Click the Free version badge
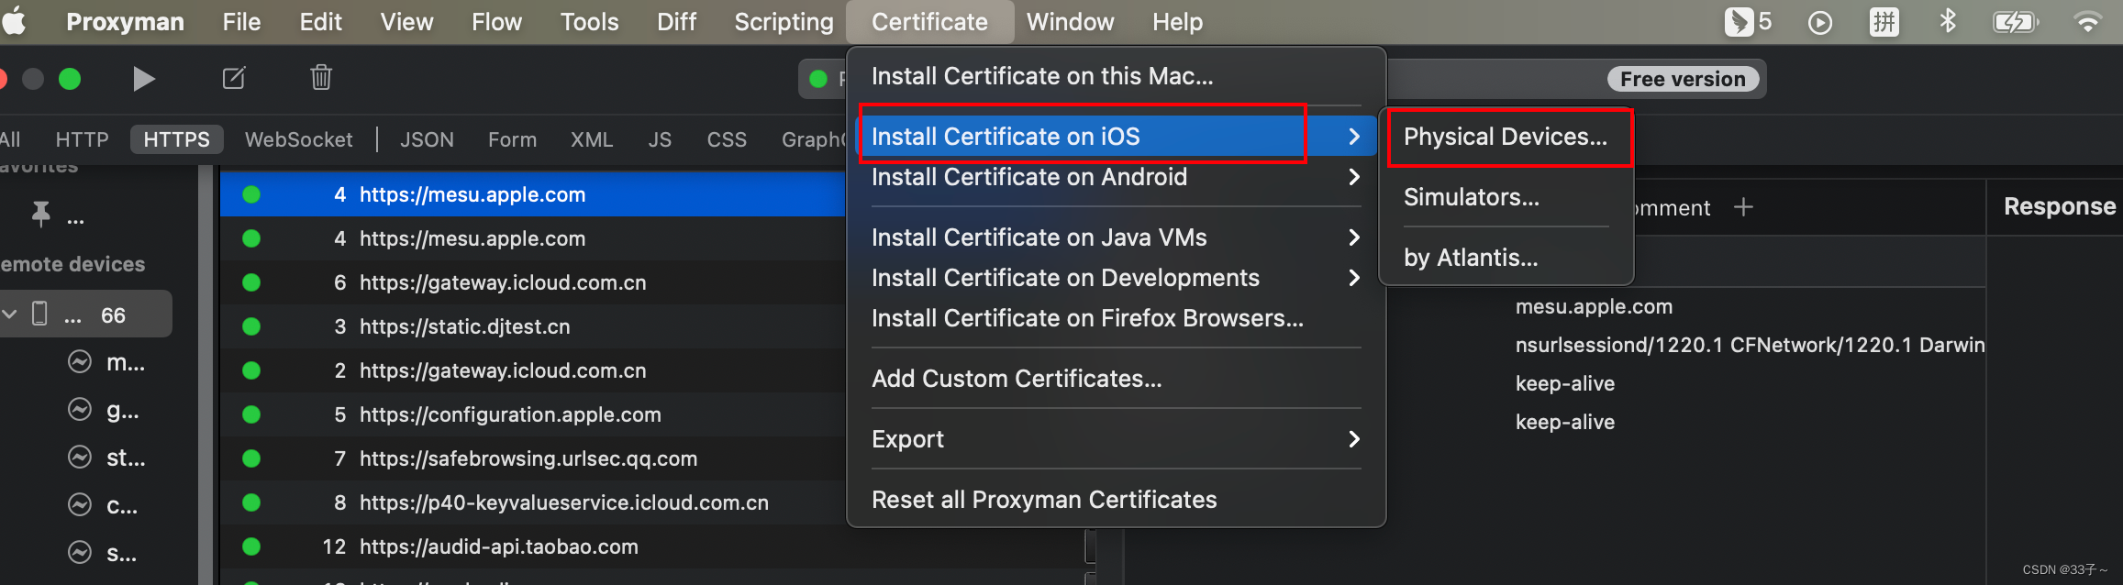This screenshot has width=2123, height=585. point(1683,79)
